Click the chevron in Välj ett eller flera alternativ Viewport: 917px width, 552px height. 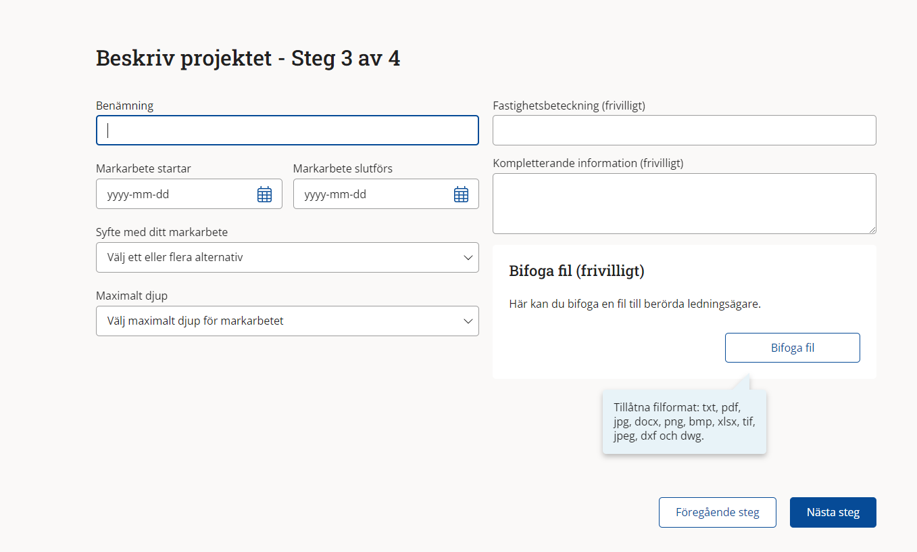click(x=468, y=258)
